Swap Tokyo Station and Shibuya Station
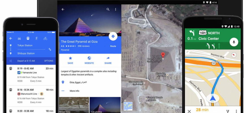 (x=50, y=49)
